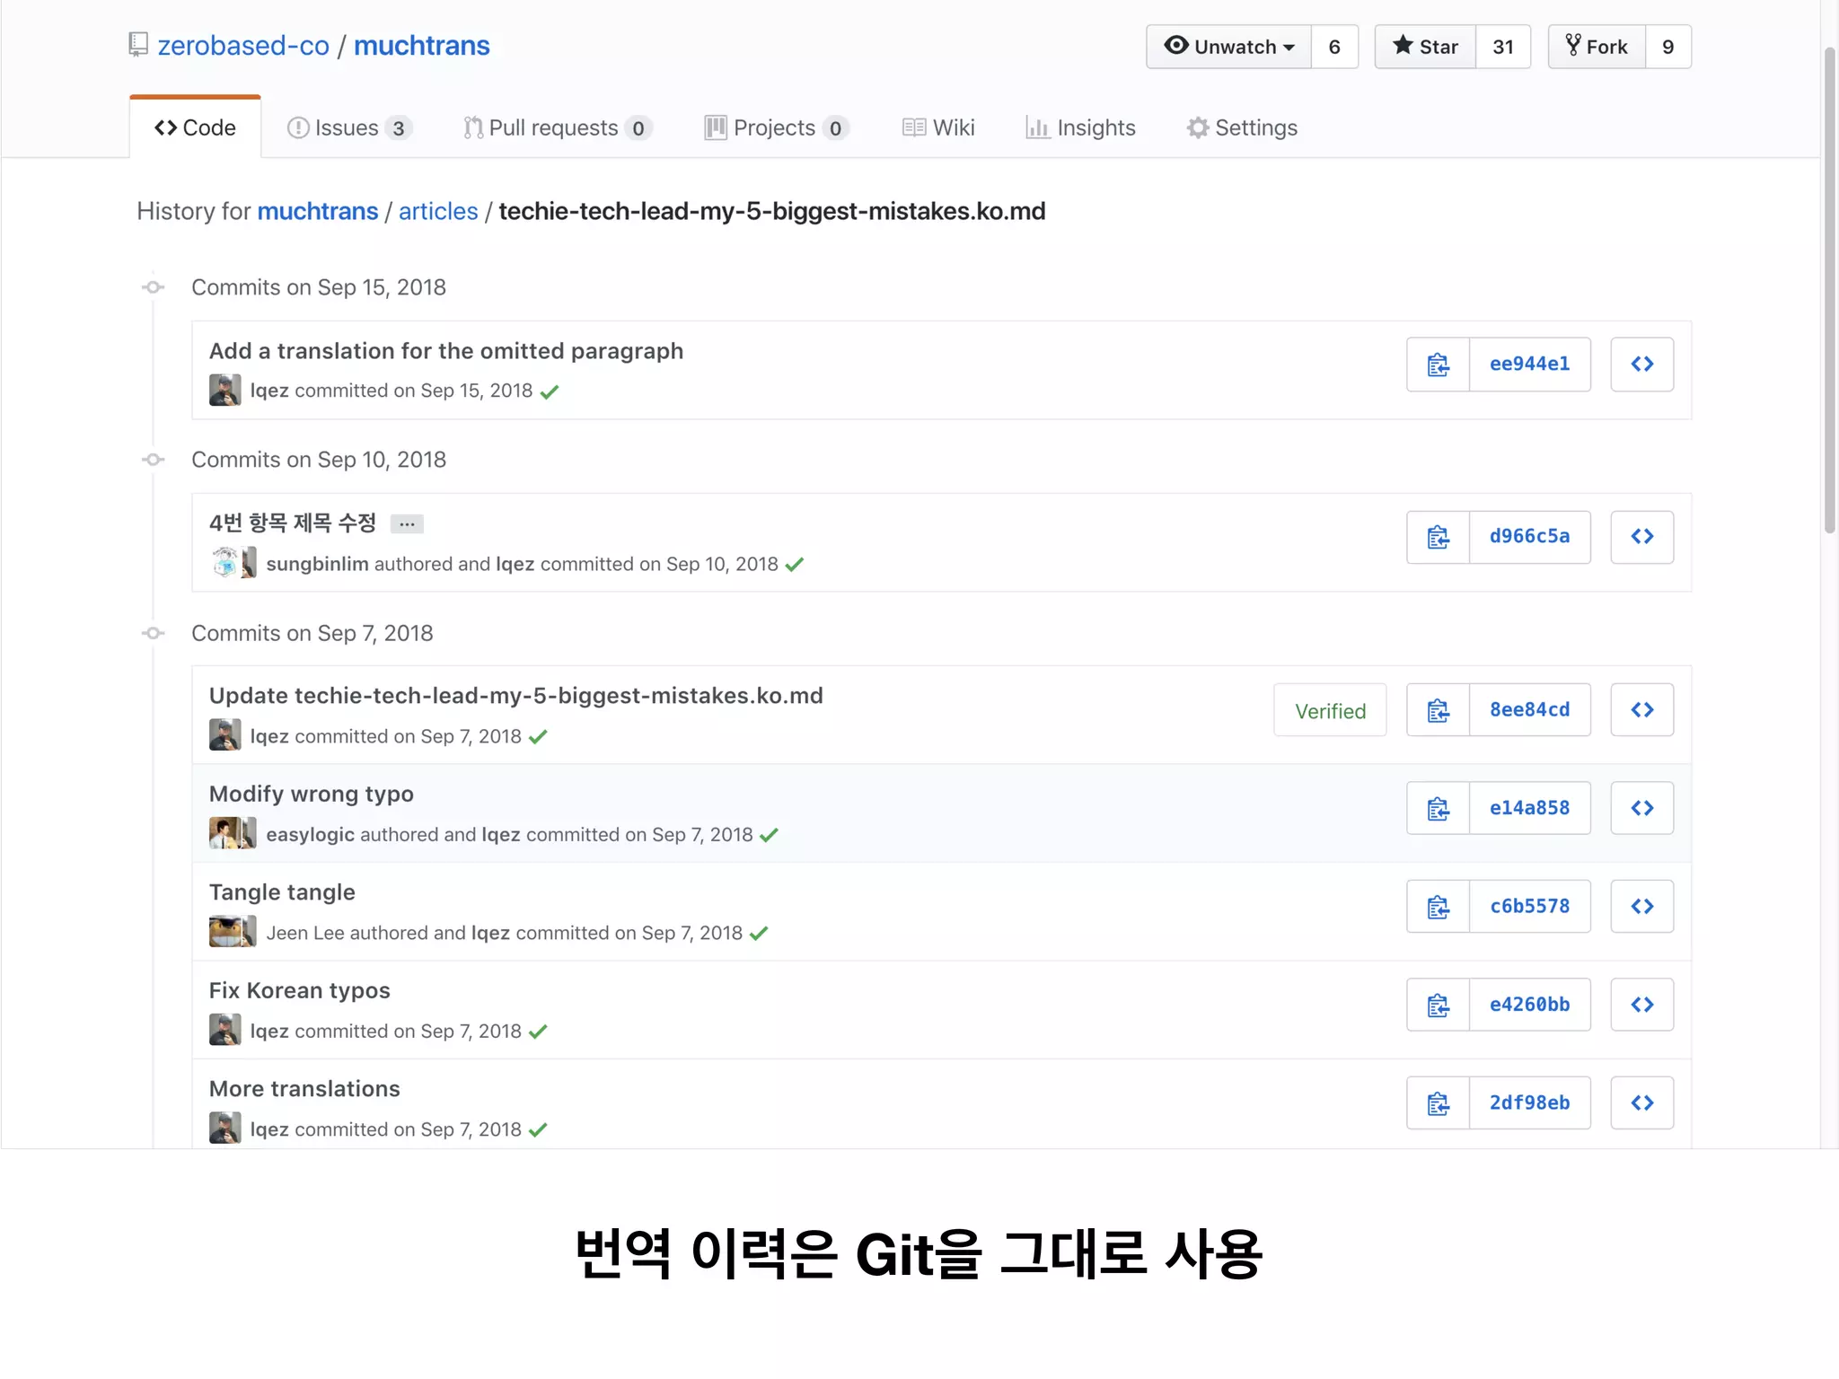Image resolution: width=1839 pixels, height=1379 pixels.
Task: Open commit hash 2df98eb
Action: (1530, 1102)
